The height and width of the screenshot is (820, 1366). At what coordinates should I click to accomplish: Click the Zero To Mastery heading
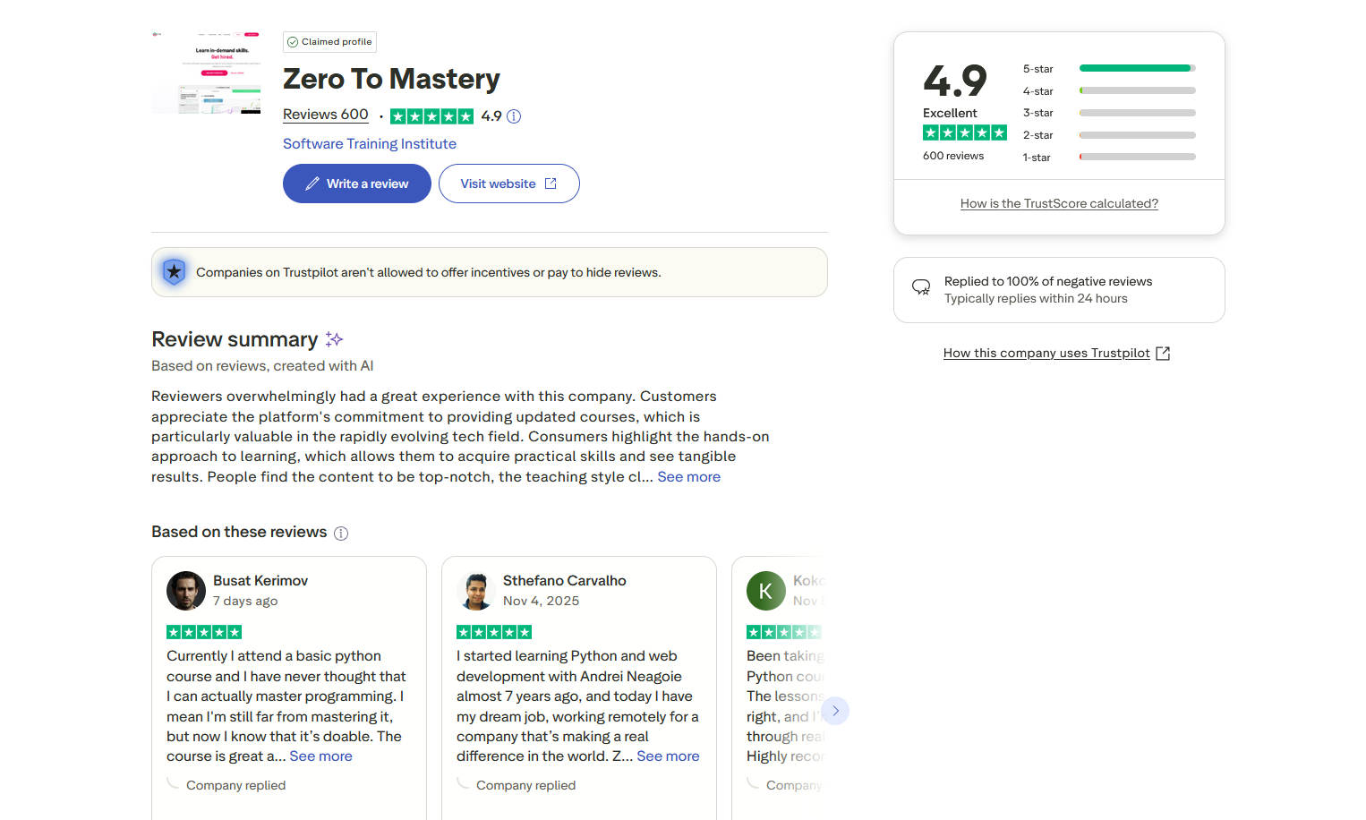[391, 79]
